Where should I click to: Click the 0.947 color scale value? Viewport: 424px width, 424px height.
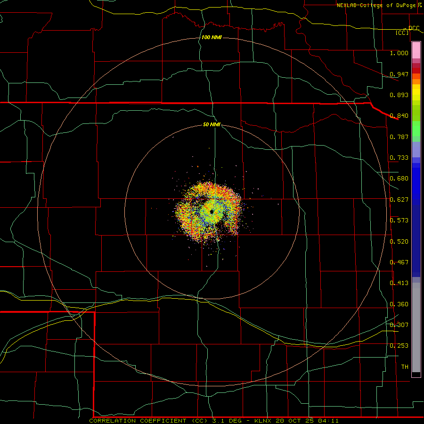coord(399,74)
